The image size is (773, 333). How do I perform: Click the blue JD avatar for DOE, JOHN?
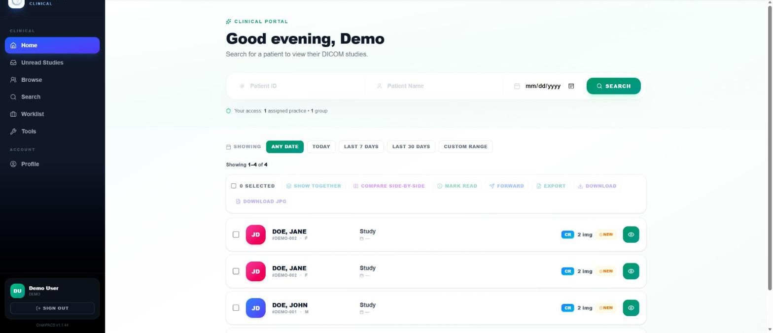[x=255, y=308]
